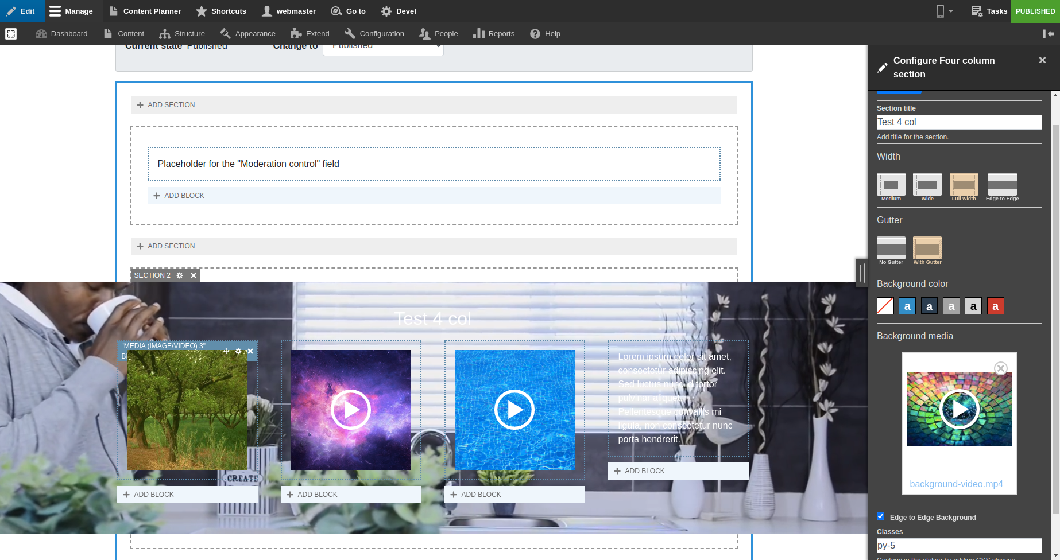Collapse the admin toolbar with arrow icon
This screenshot has height=560, width=1060.
(1049, 34)
